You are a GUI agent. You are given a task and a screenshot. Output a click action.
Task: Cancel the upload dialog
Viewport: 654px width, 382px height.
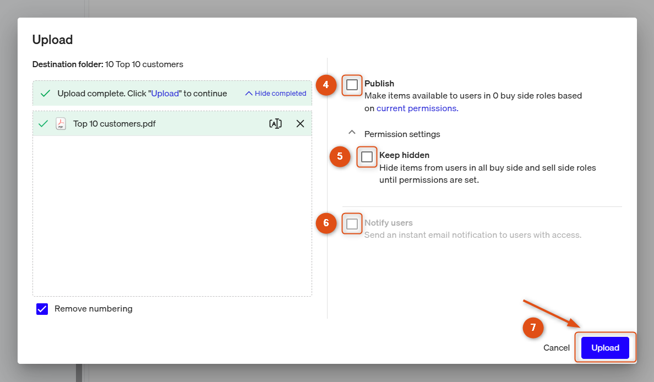click(557, 348)
